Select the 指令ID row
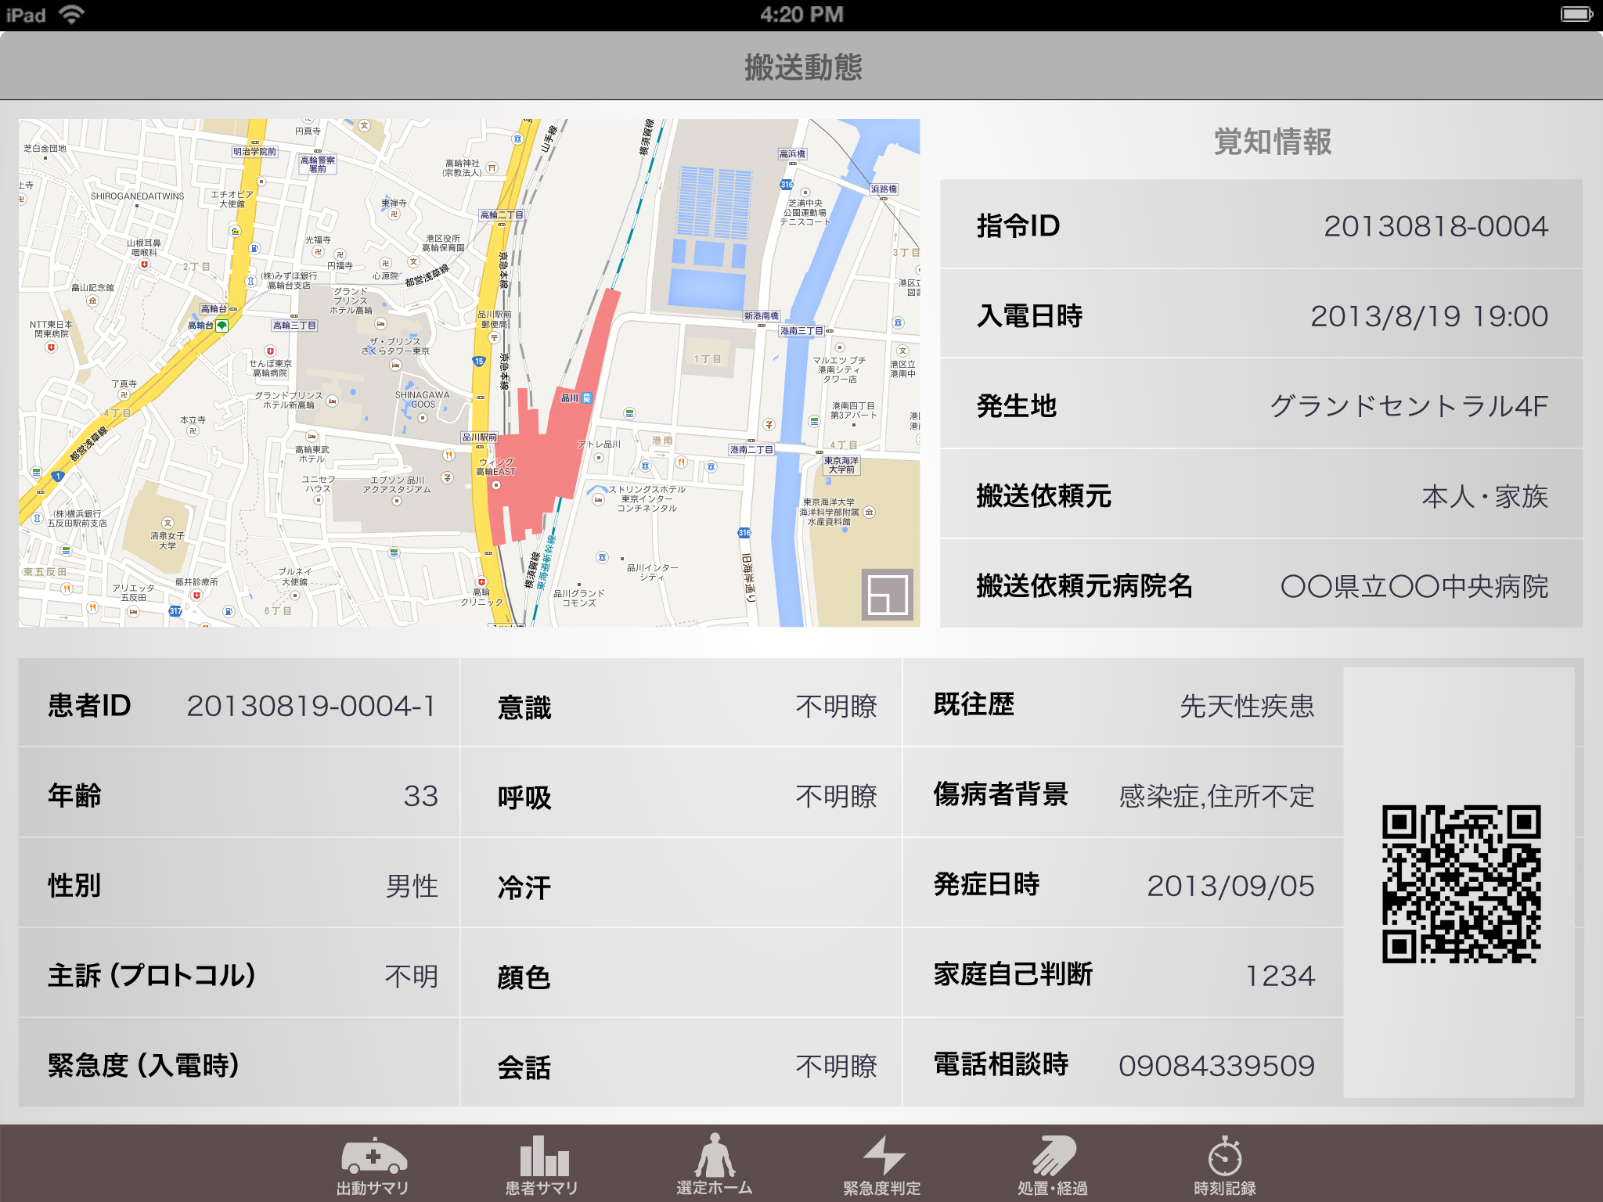The width and height of the screenshot is (1603, 1202). tap(1261, 226)
